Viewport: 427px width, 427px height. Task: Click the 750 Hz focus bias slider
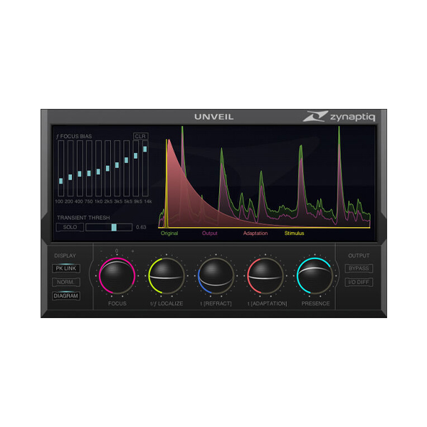[x=89, y=168]
